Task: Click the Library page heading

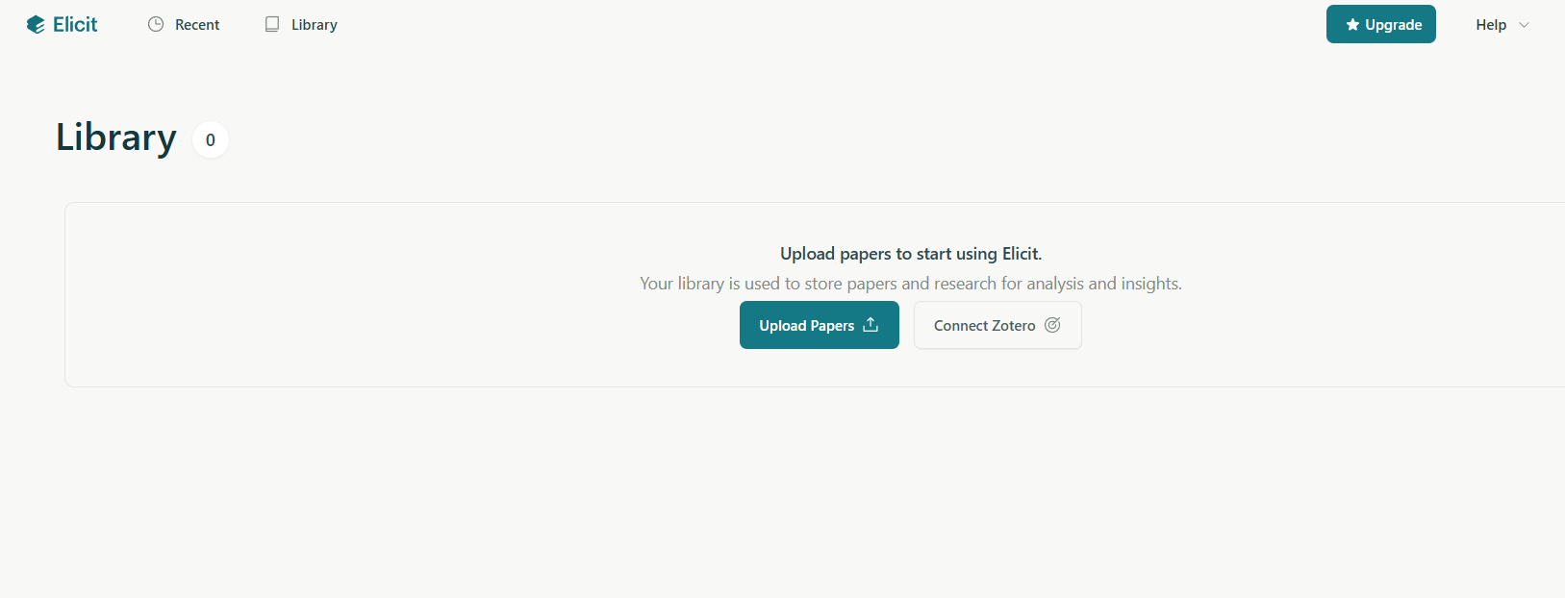Action: 116,137
